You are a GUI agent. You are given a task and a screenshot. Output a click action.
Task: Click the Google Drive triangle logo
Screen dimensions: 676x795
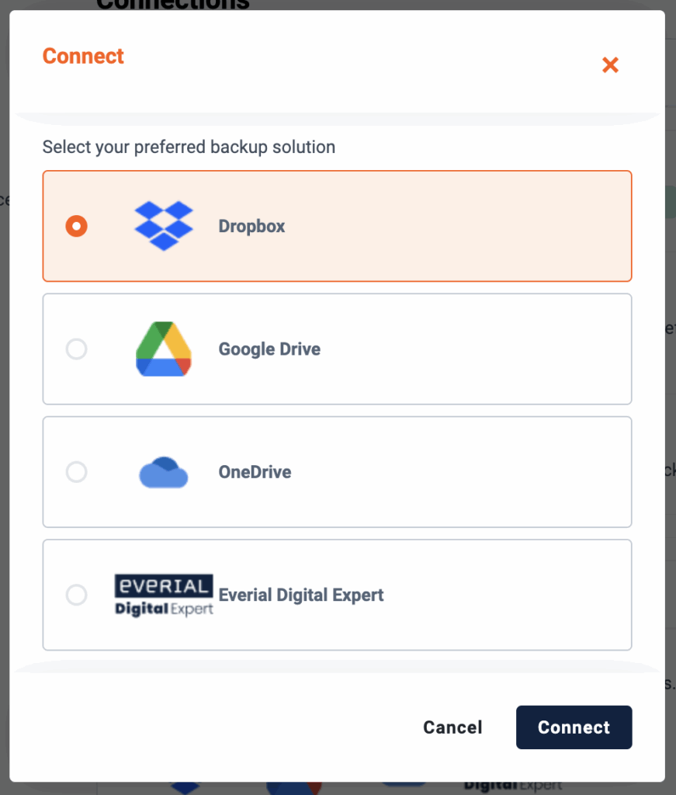coord(164,349)
